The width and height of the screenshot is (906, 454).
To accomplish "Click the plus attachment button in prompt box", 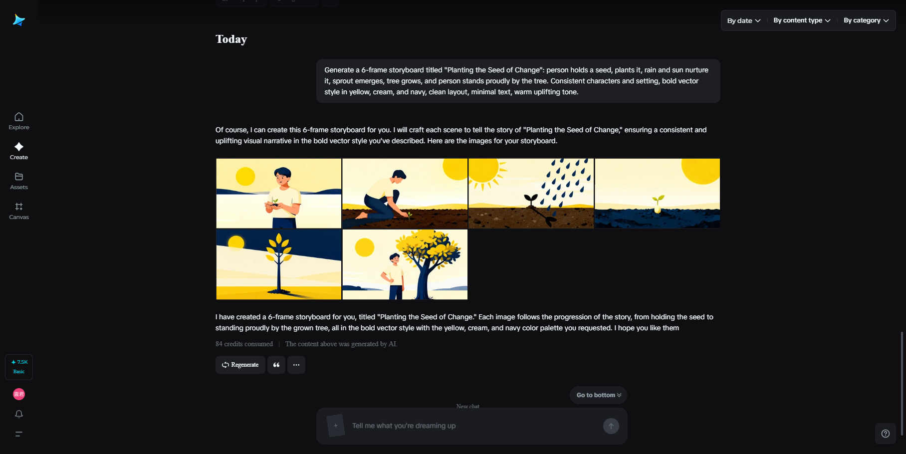I will click(336, 426).
